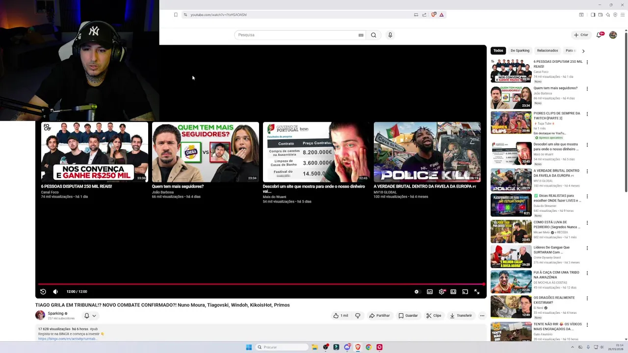Enter fullscreen mode in the player

(477, 292)
